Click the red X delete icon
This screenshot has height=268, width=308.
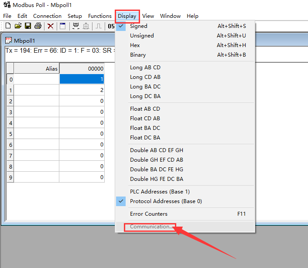(x=51, y=26)
